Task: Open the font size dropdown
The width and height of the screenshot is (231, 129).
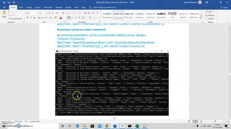Action: [46, 13]
